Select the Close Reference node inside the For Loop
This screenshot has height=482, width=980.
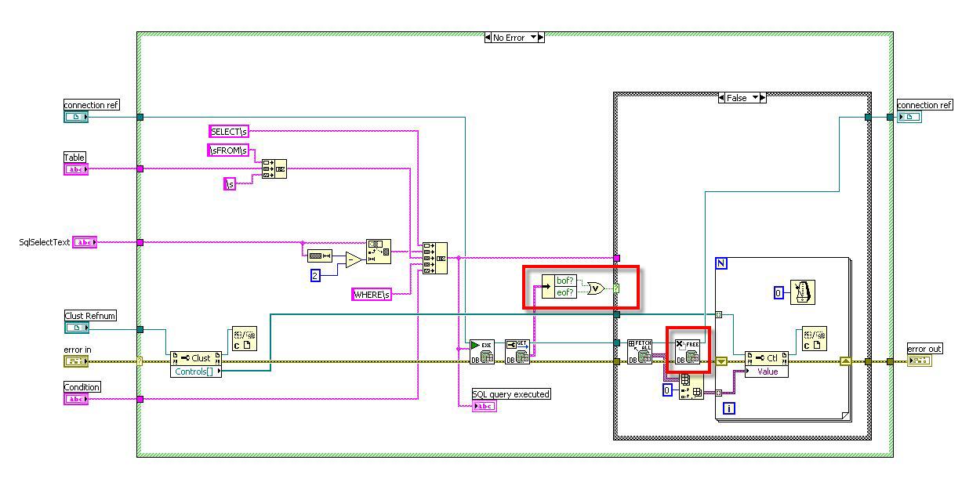pos(813,339)
